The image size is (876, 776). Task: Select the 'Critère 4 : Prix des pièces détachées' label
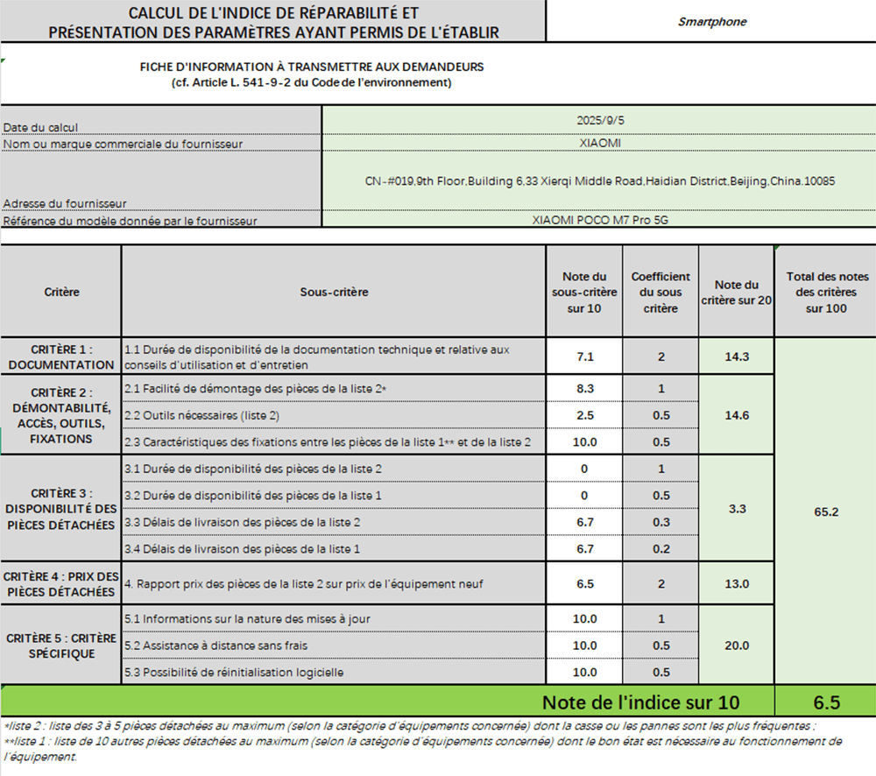[x=60, y=584]
